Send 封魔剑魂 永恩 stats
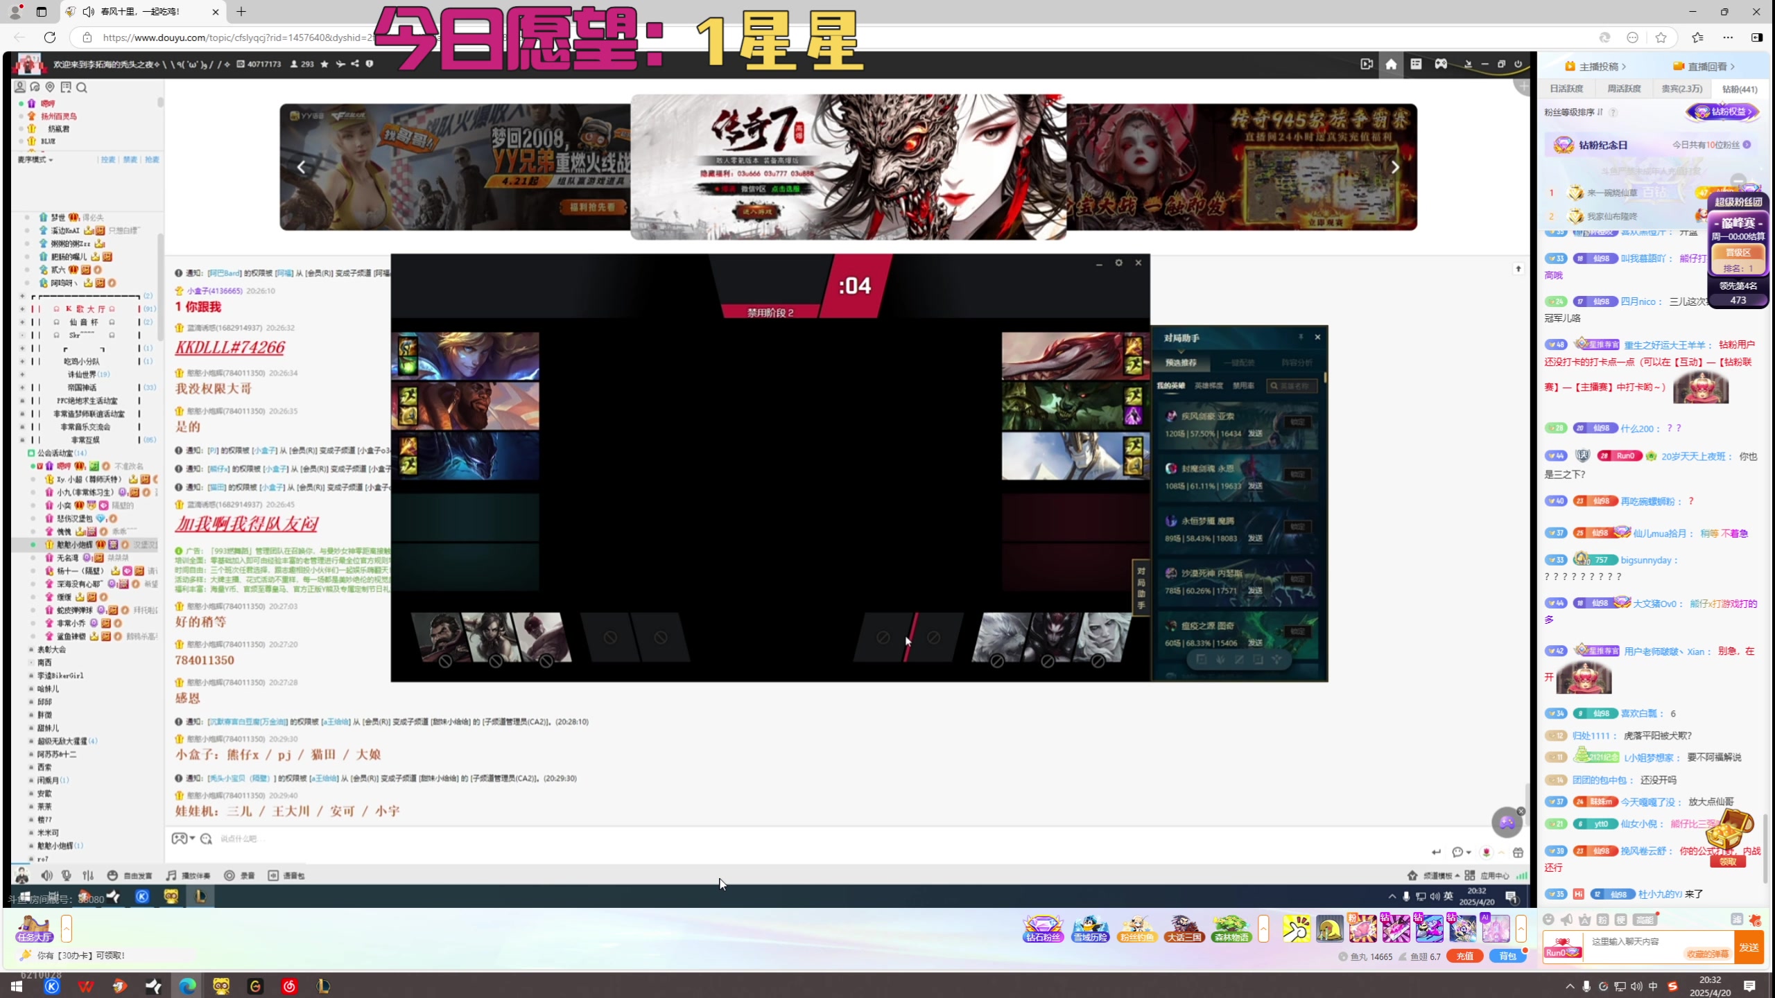This screenshot has height=998, width=1775. tap(1255, 486)
